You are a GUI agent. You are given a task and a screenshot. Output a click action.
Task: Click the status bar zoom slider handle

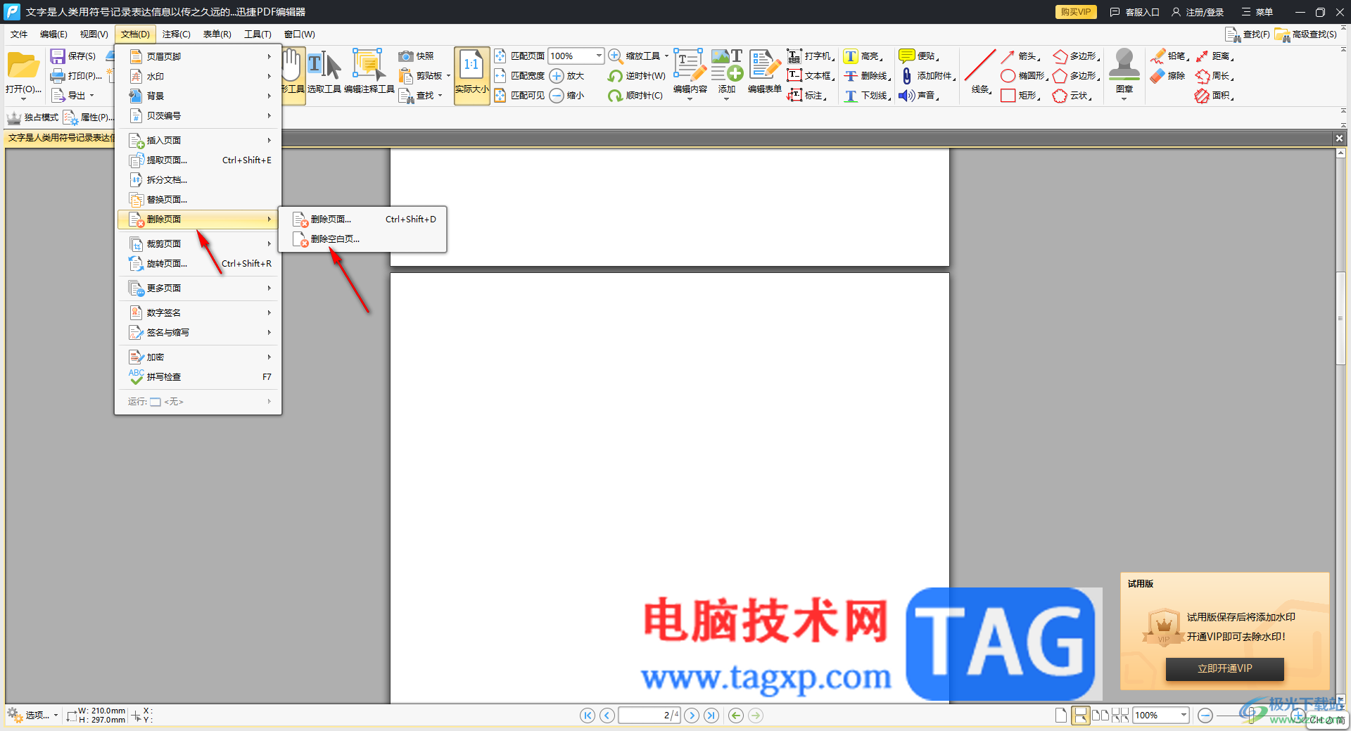(x=1251, y=716)
